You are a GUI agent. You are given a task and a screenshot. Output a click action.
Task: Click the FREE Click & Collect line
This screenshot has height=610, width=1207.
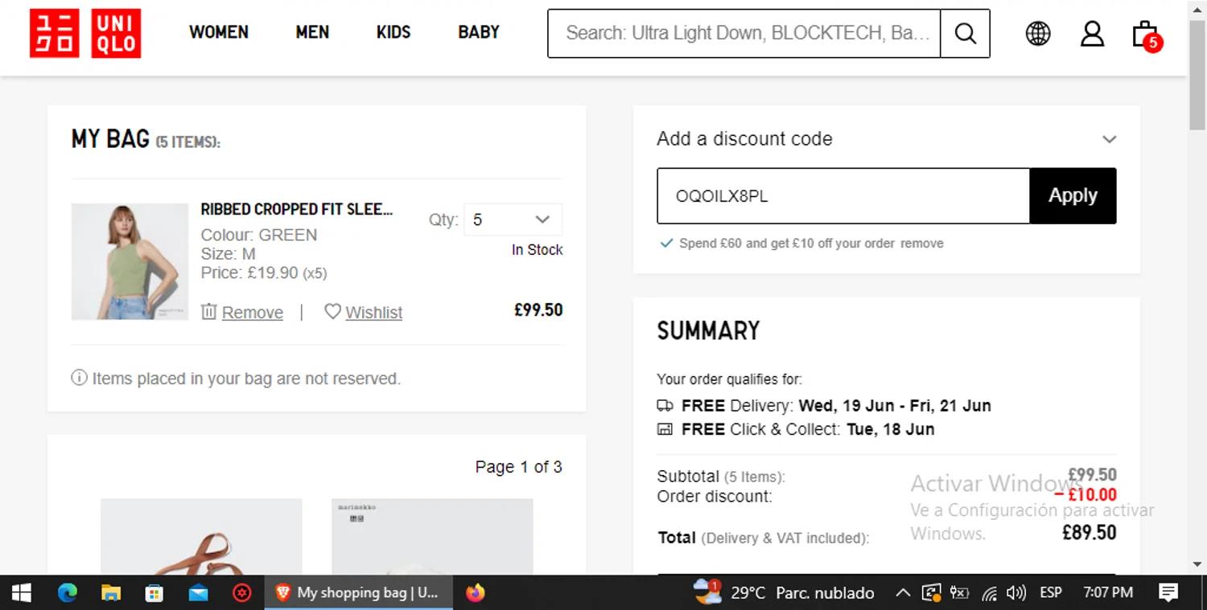coord(796,429)
